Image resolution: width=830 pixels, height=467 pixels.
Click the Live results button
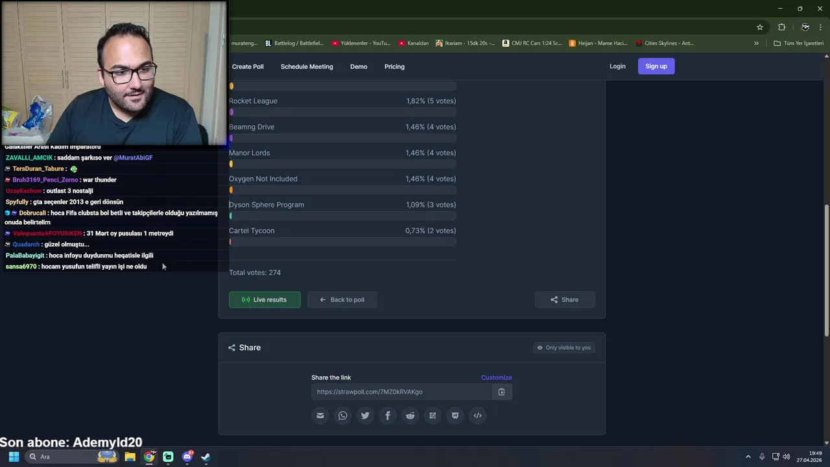click(x=265, y=300)
